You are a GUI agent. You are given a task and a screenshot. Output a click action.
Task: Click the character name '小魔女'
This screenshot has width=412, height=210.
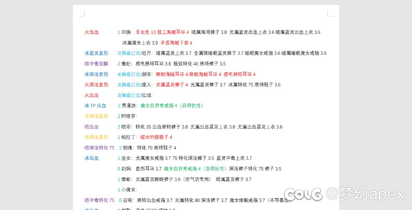coord(129,190)
